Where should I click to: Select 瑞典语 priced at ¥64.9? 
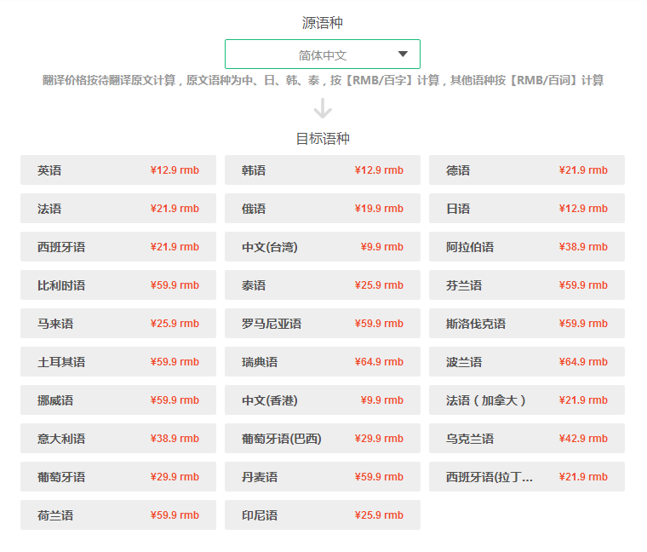pos(322,362)
